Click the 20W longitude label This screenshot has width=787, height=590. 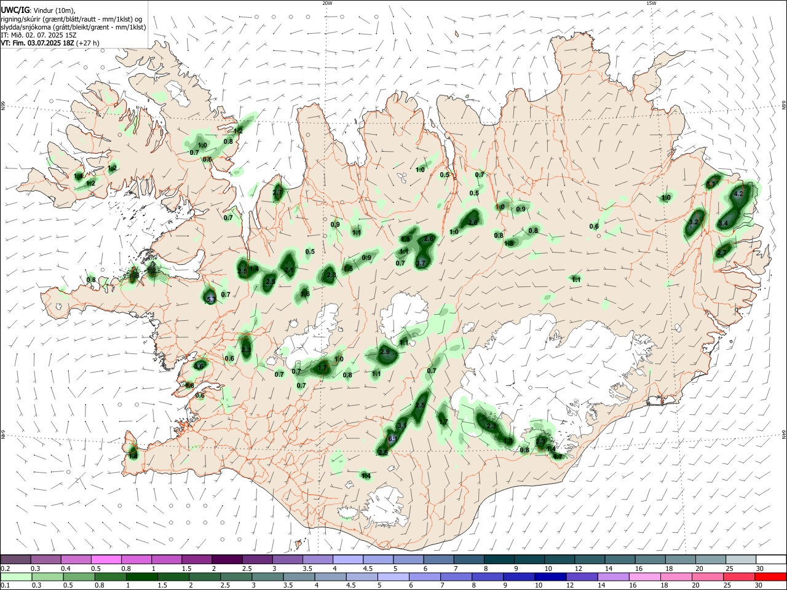tap(327, 3)
